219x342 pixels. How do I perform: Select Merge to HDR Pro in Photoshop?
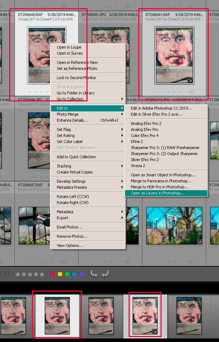[x=166, y=187]
